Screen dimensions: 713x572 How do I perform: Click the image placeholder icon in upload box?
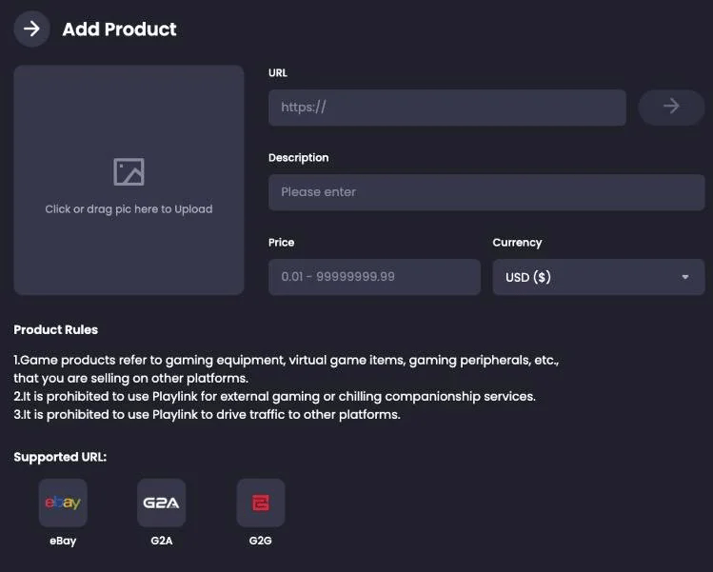129,172
